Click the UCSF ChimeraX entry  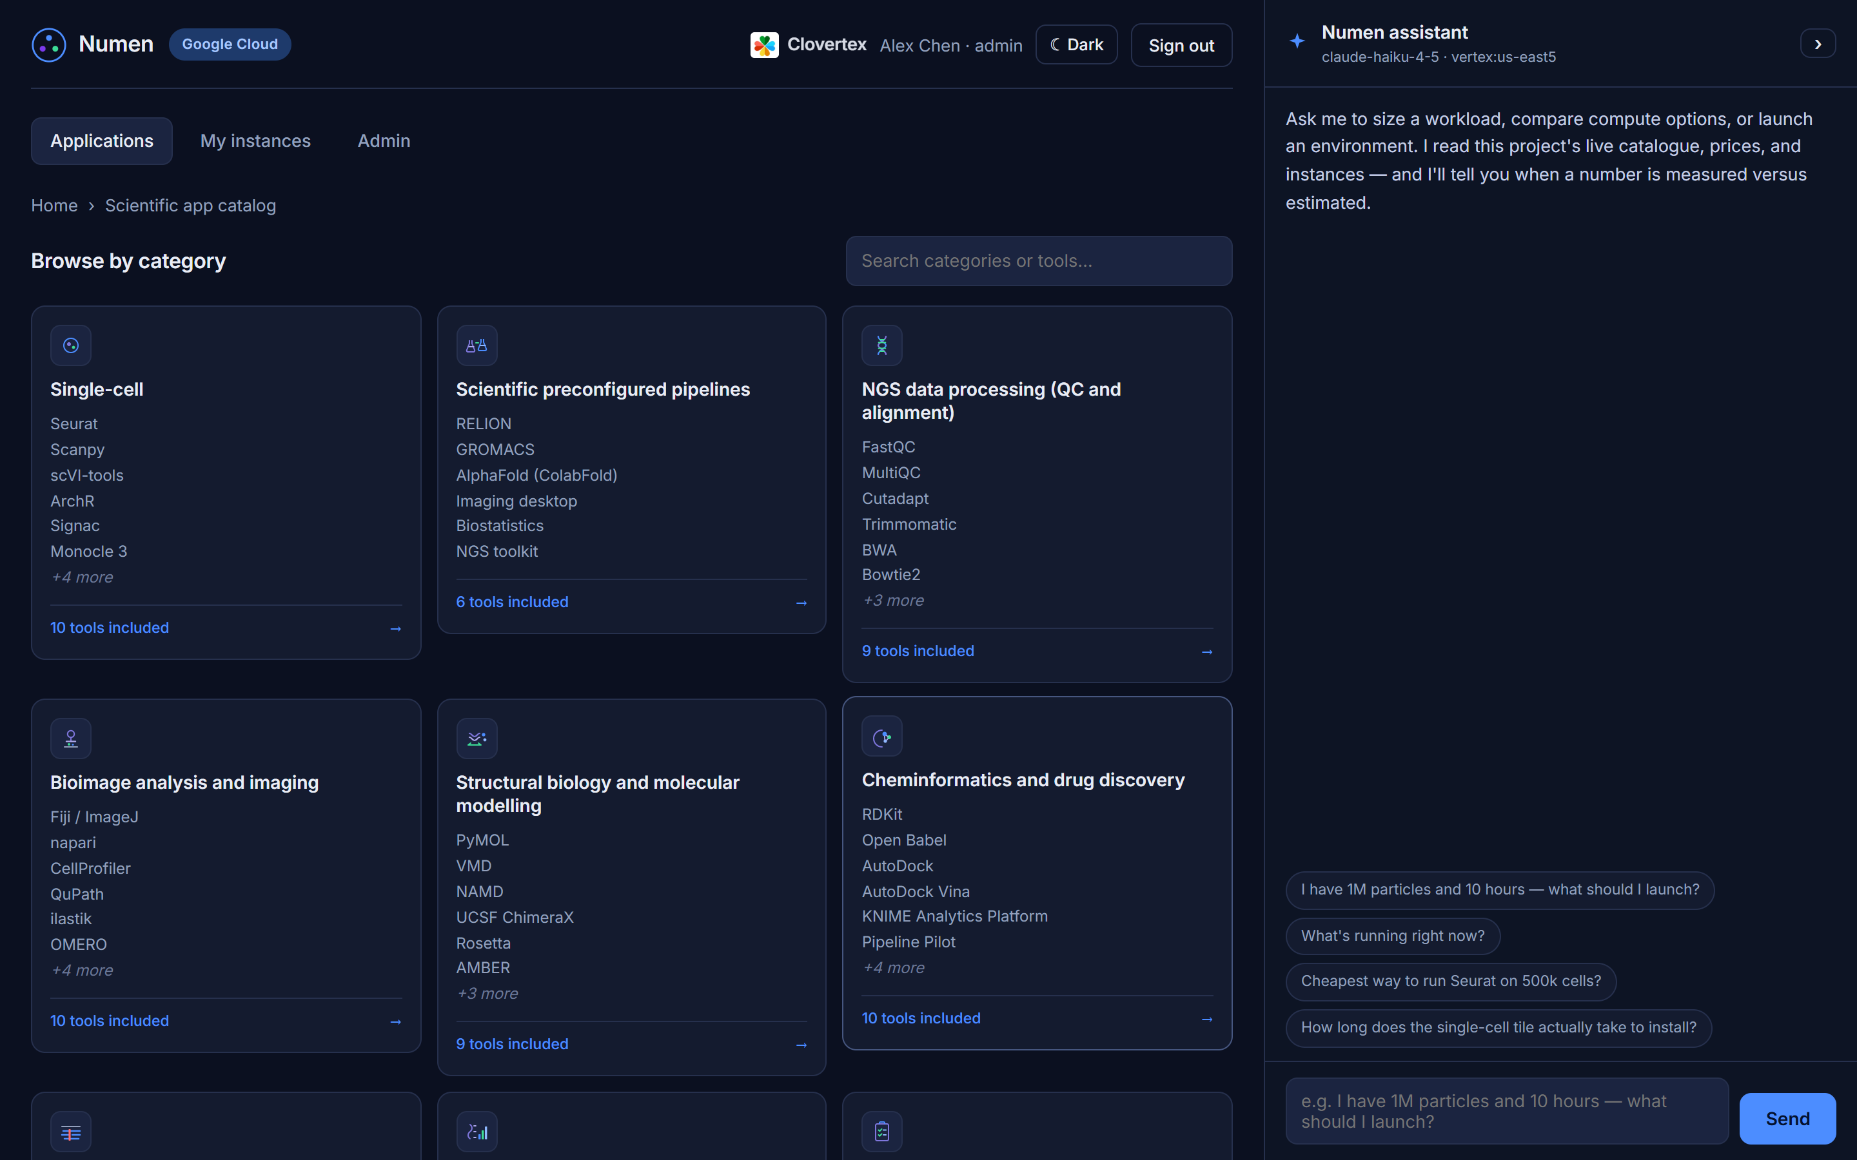515,918
